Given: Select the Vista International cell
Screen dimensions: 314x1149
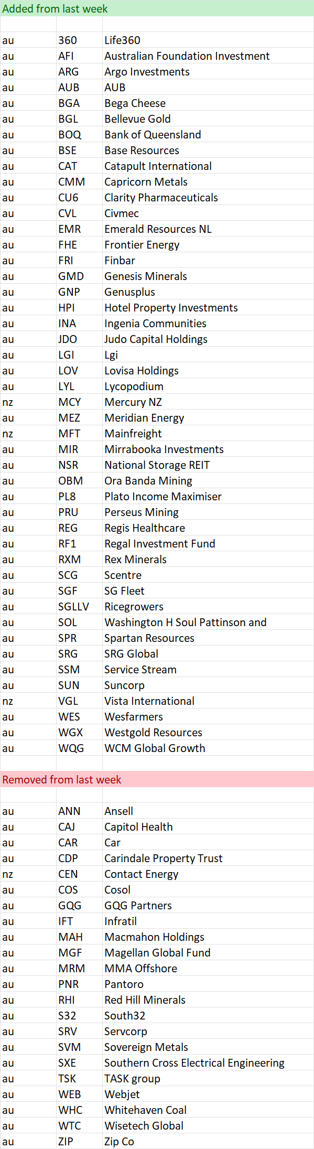Looking at the screenshot, I should [208, 701].
